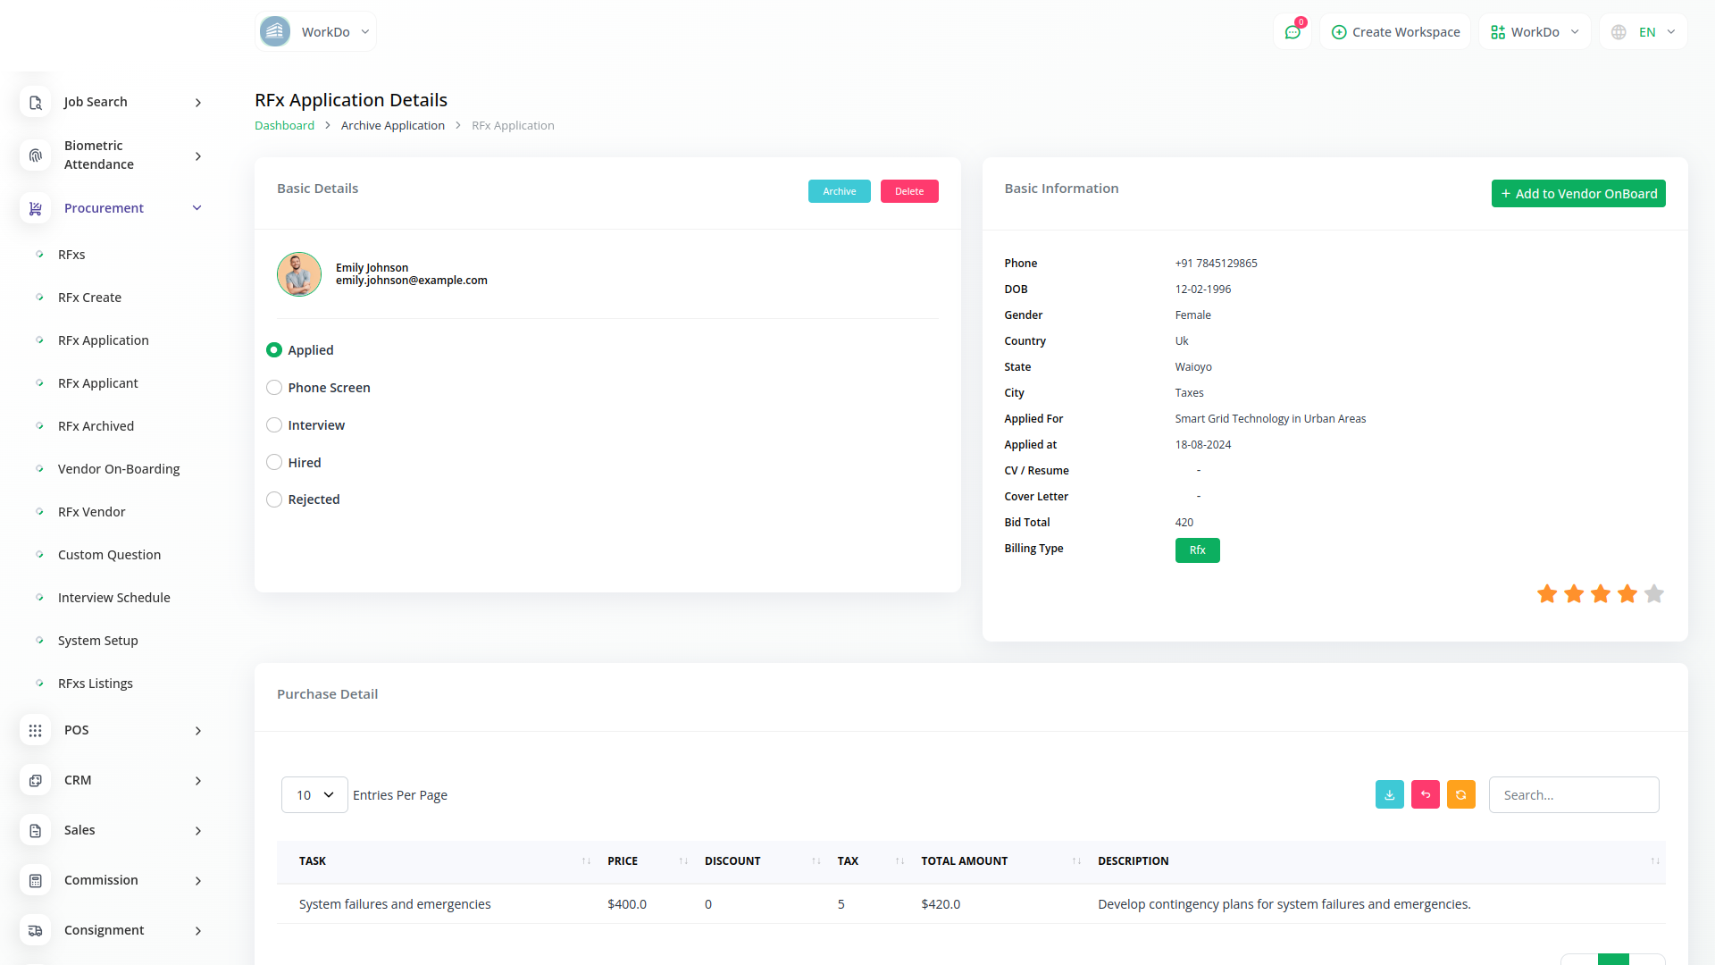The image size is (1715, 965).
Task: Open the EN language dropdown
Action: pyautogui.click(x=1644, y=32)
